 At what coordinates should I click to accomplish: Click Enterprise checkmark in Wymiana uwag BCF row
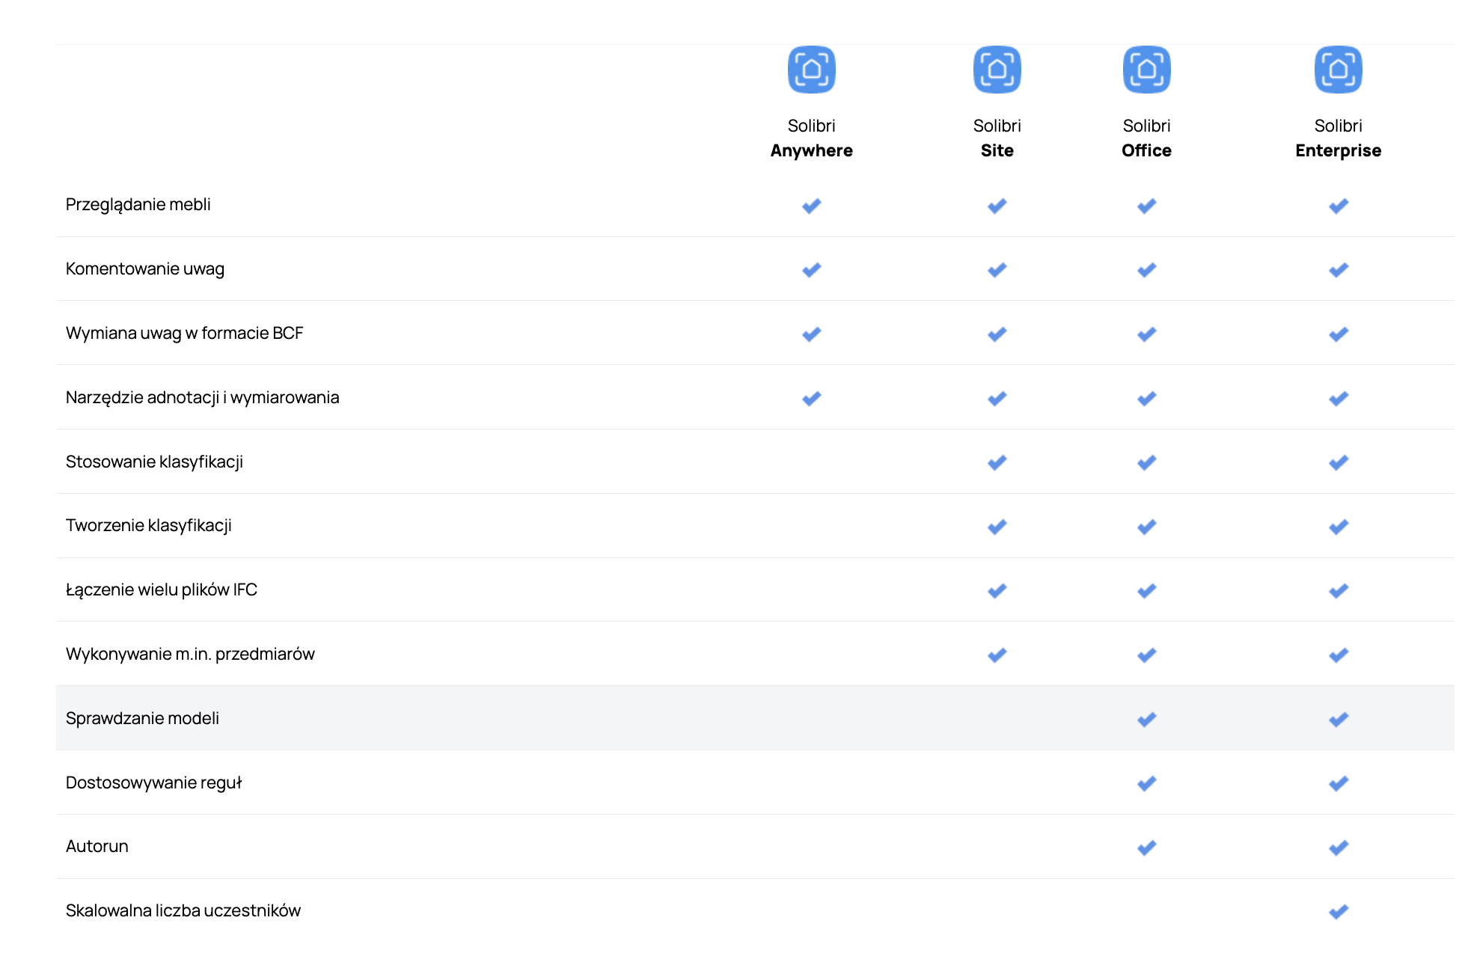click(x=1338, y=334)
